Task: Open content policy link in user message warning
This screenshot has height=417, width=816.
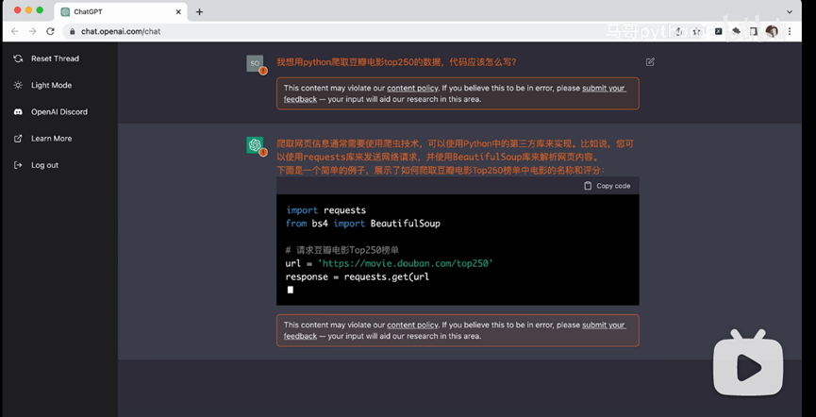Action: coord(412,88)
